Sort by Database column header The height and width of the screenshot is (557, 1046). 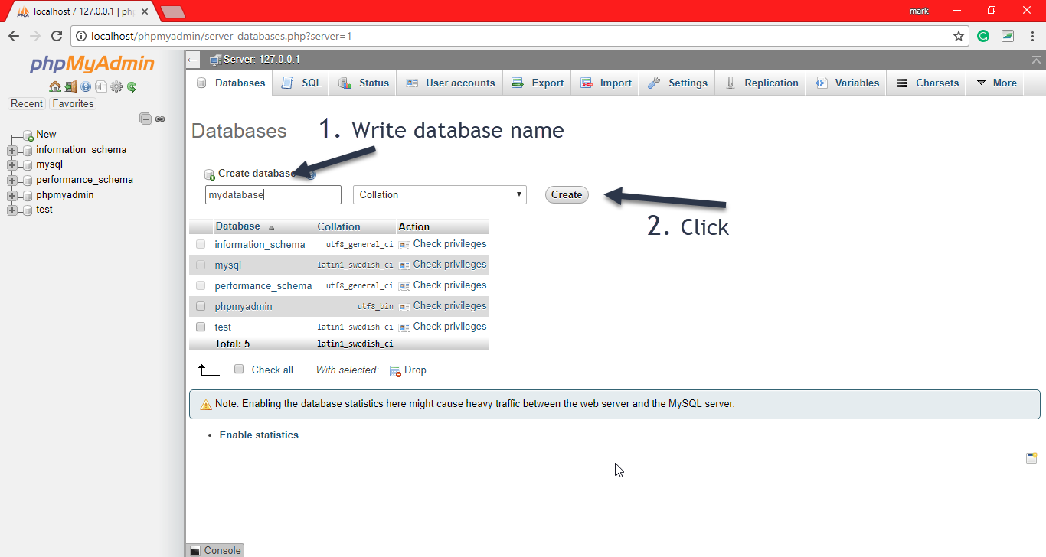click(237, 226)
